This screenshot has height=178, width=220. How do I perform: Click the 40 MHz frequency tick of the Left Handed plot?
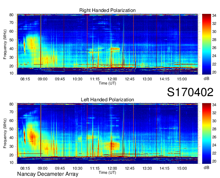pyautogui.click(x=11, y=138)
